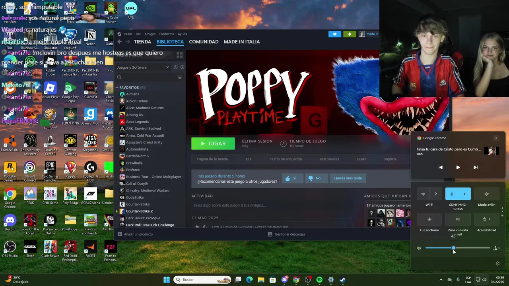This screenshot has width=509, height=286.
Task: Open Microsoft Edge from the taskbar
Action: pos(249,280)
